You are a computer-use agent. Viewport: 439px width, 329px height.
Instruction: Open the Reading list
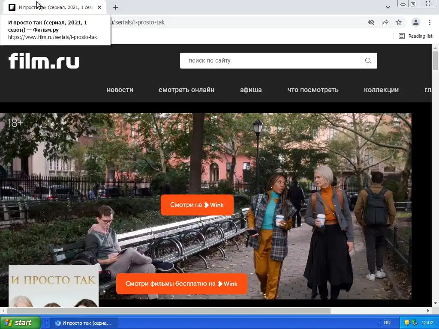click(x=415, y=36)
